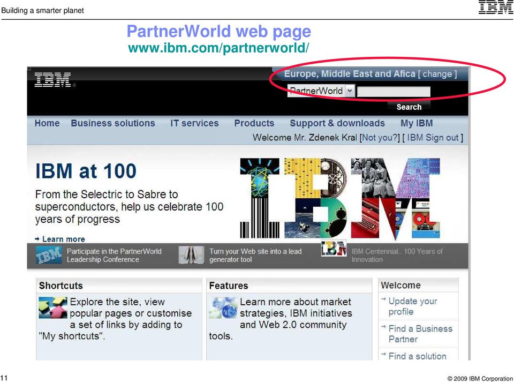The width and height of the screenshot is (514, 382).
Task: Open the Business solutions menu
Action: click(x=113, y=123)
